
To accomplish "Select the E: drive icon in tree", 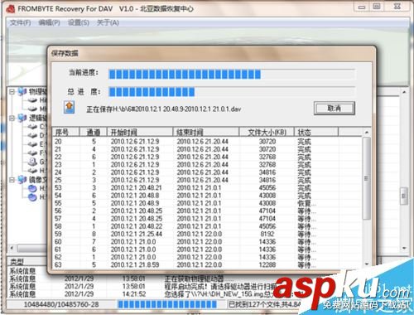I will [x=32, y=144].
